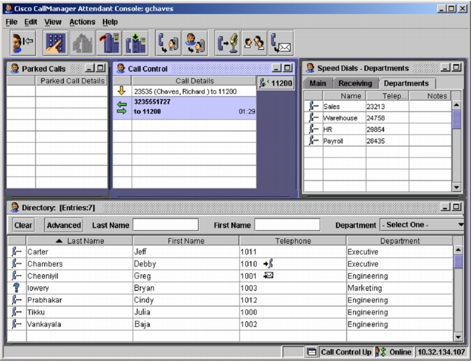Maximize the Speed Dials panel
473x362 pixels.
(x=457, y=67)
